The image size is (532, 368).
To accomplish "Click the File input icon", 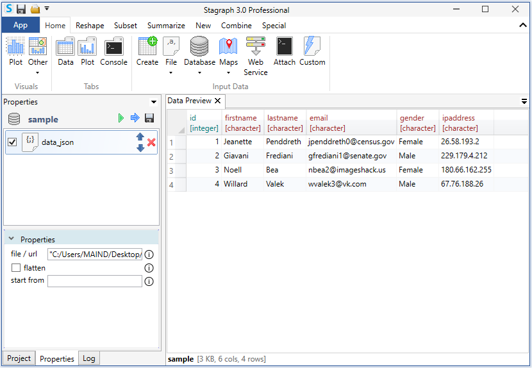I will click(x=171, y=47).
